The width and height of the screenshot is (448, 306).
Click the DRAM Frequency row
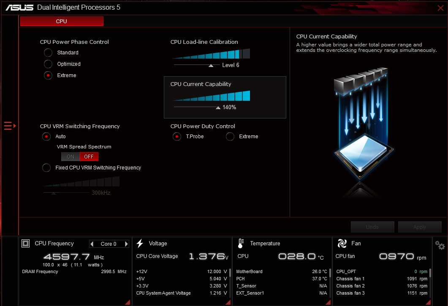click(x=74, y=271)
